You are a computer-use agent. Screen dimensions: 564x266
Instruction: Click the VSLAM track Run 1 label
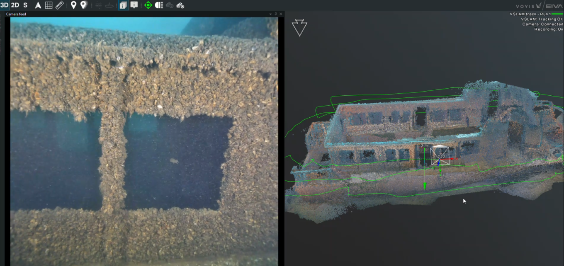point(530,14)
